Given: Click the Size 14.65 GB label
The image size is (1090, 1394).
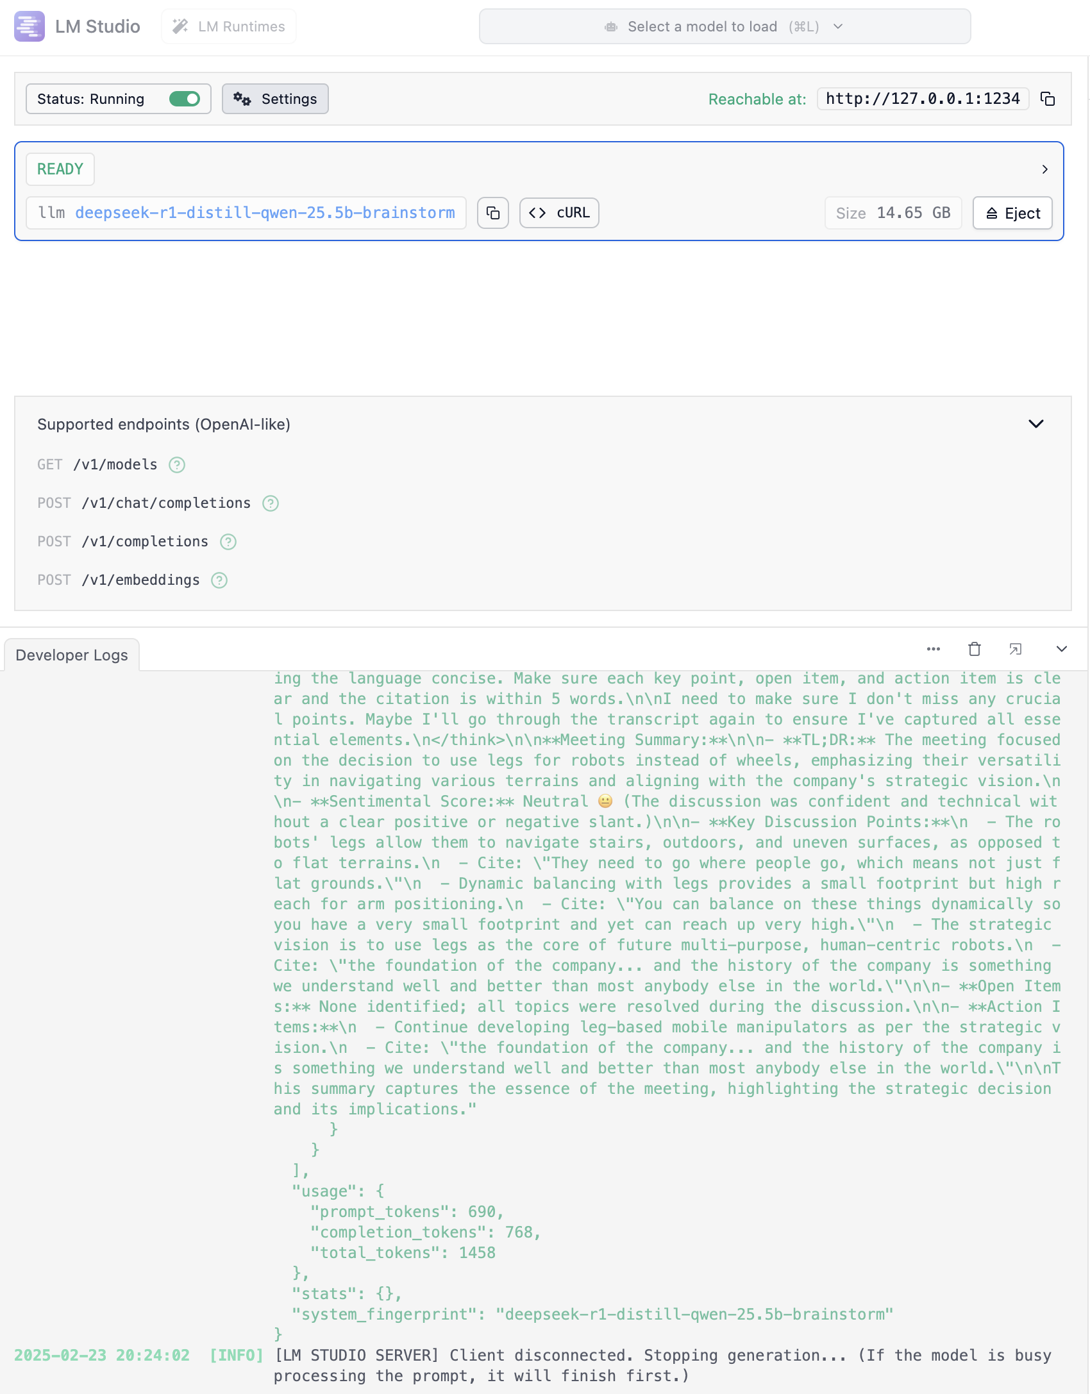Looking at the screenshot, I should click(x=893, y=213).
